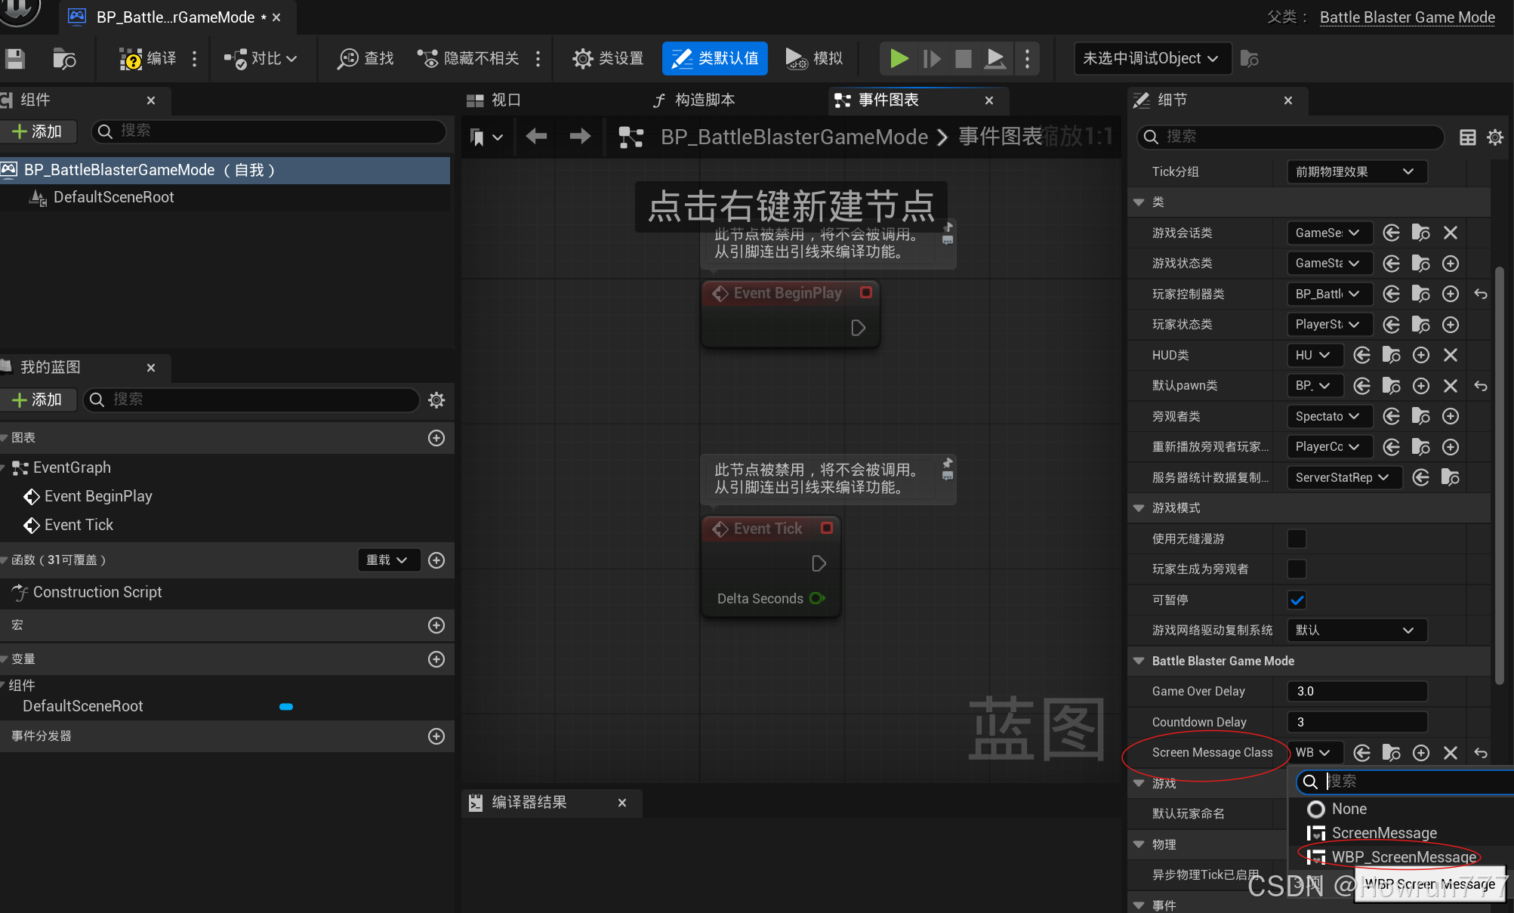Reset Screen Message Class to default
Image resolution: width=1514 pixels, height=913 pixels.
coord(1480,753)
